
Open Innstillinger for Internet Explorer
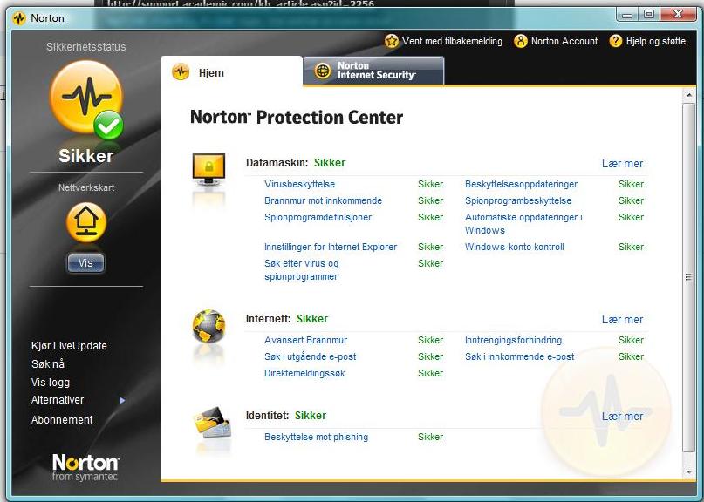point(331,247)
